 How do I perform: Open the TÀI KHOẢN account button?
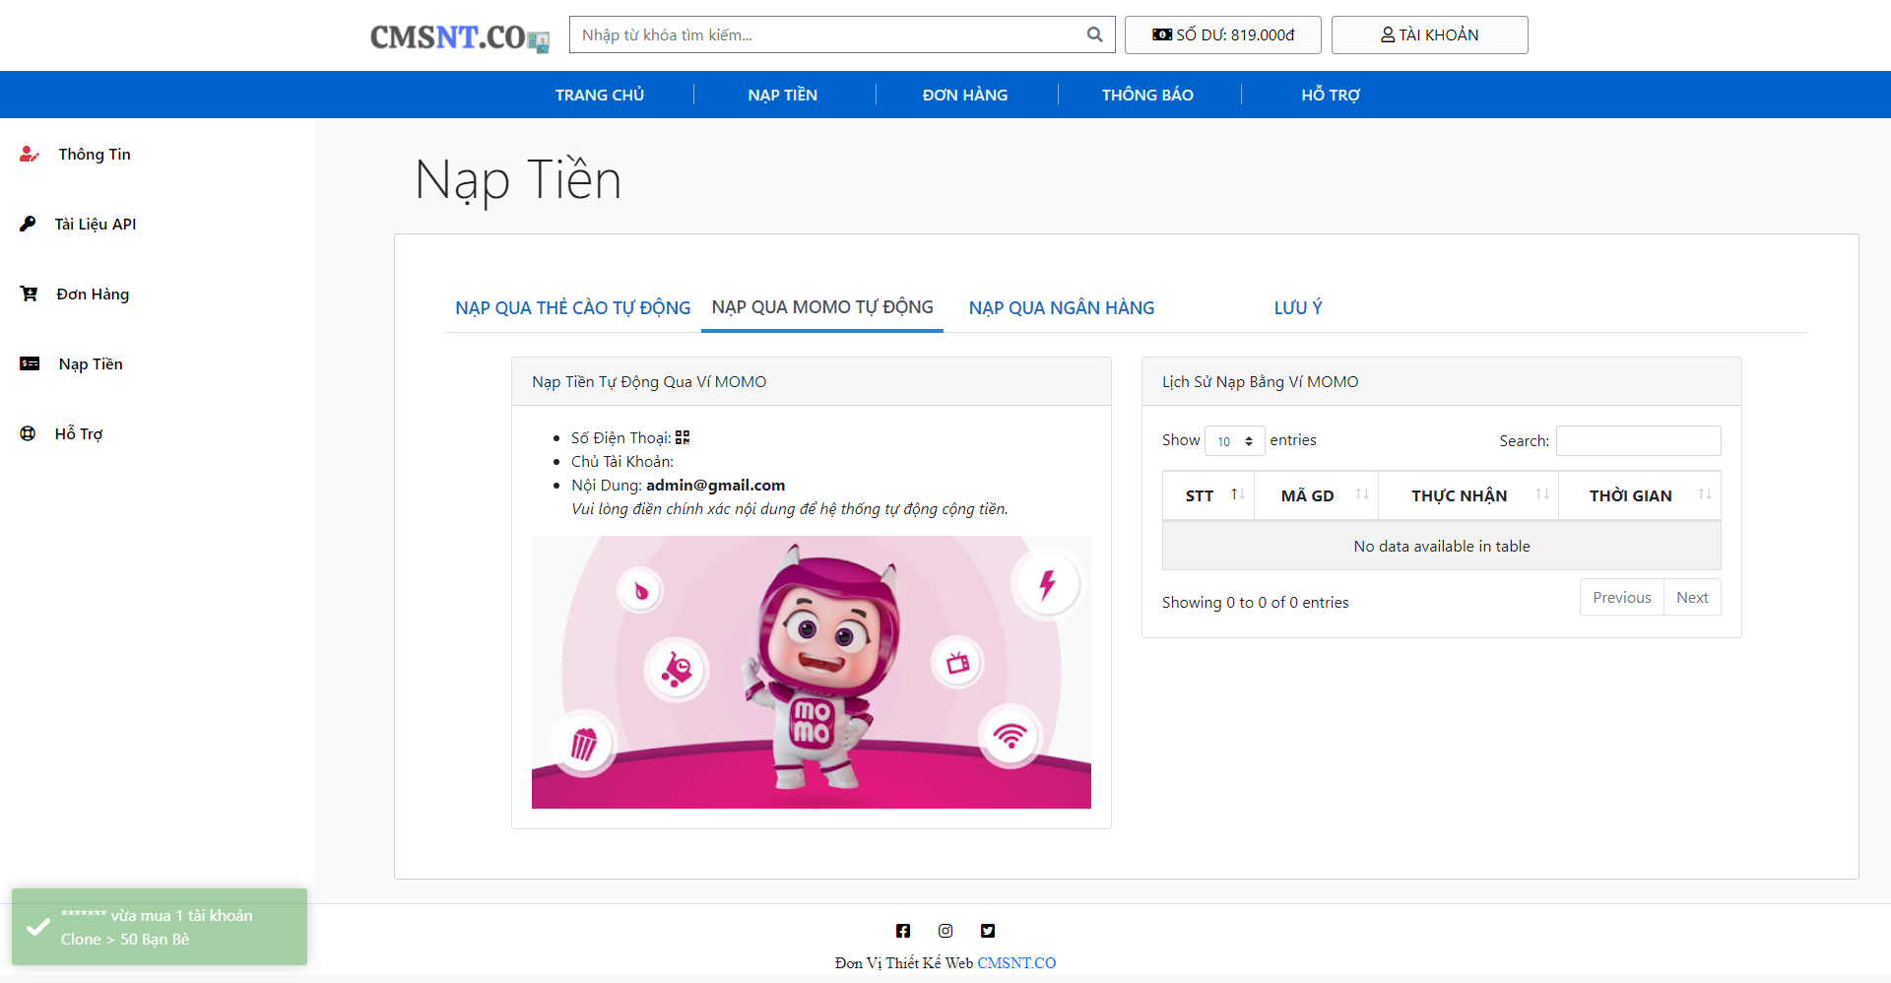tap(1430, 34)
